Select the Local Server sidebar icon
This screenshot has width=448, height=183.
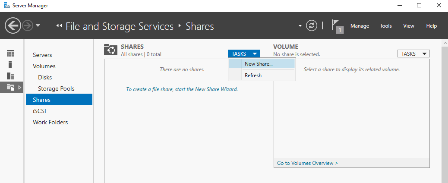coord(10,65)
